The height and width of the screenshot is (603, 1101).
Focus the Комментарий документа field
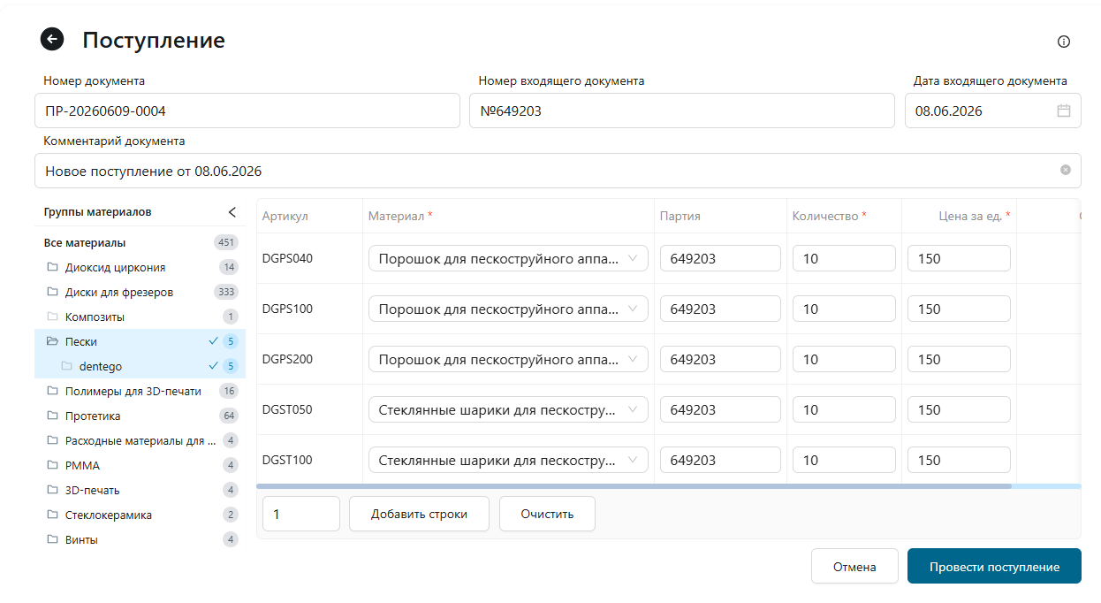pos(558,171)
